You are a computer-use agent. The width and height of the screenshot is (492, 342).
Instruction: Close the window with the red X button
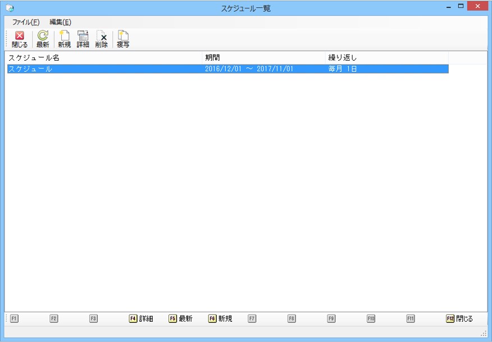[477, 7]
